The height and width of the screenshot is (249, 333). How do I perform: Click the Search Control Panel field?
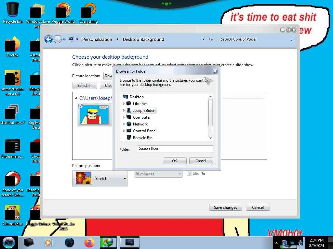pyautogui.click(x=254, y=39)
